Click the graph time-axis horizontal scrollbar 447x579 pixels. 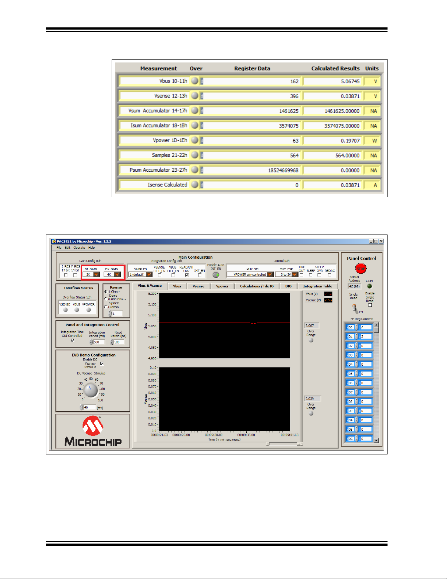click(284, 444)
